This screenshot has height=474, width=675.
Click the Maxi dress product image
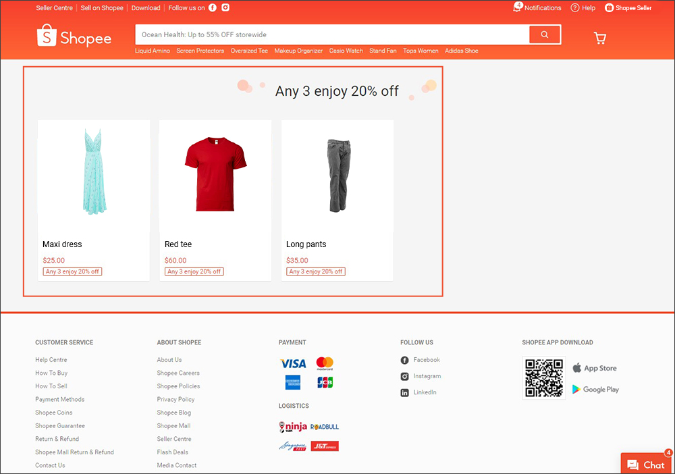point(94,172)
